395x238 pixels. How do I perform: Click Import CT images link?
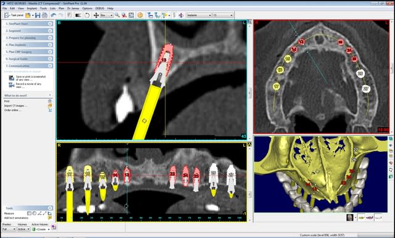15,105
